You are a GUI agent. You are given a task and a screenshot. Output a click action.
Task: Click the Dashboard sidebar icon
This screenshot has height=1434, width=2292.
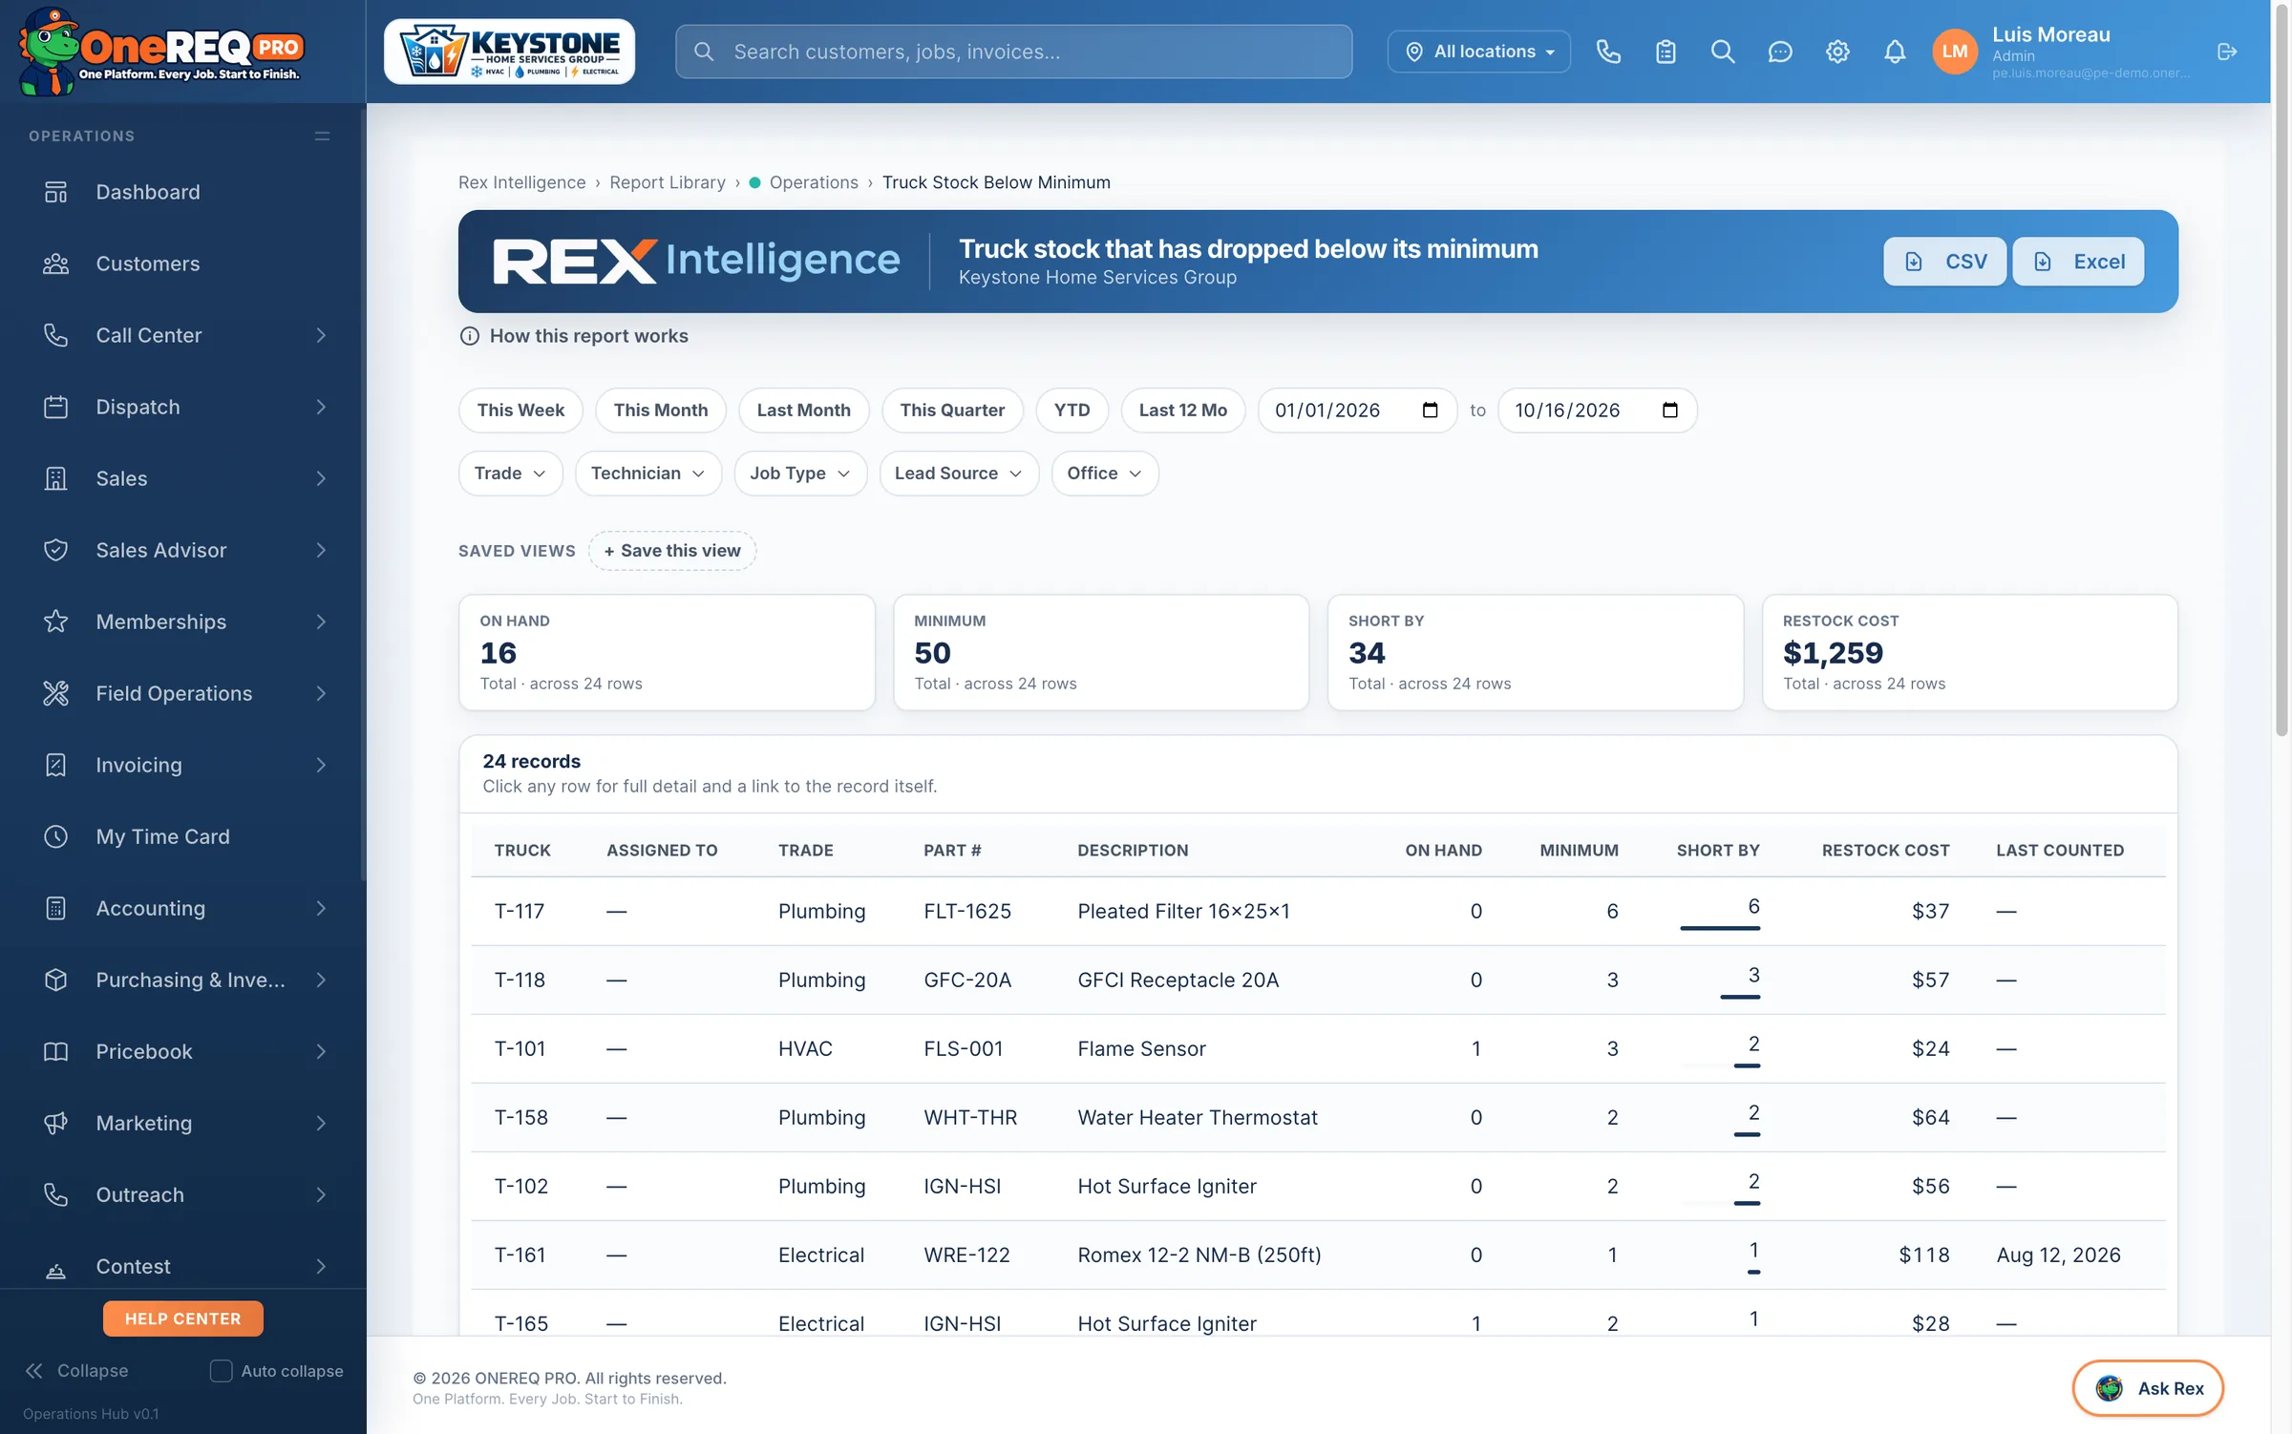(56, 192)
